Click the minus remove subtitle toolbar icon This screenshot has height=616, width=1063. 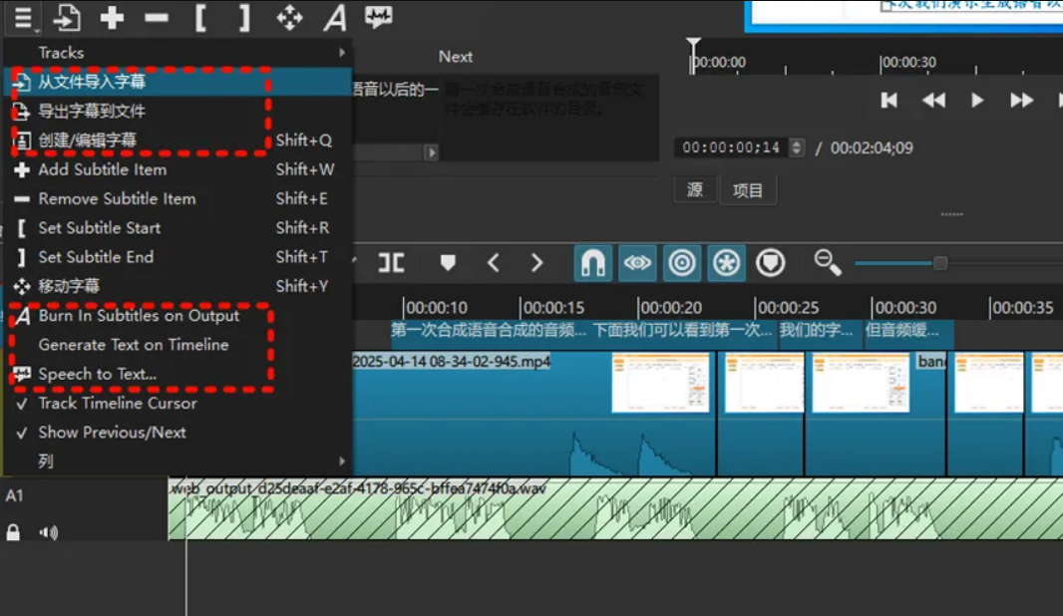[157, 18]
